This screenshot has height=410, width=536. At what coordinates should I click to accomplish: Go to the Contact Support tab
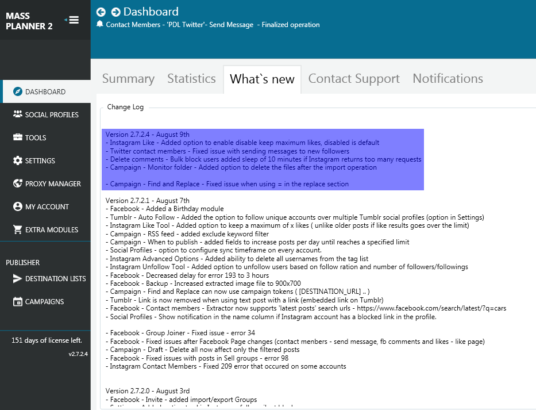(x=354, y=79)
